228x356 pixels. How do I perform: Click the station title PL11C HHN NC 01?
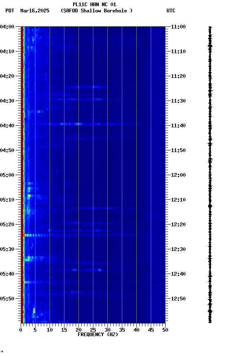tap(95, 5)
